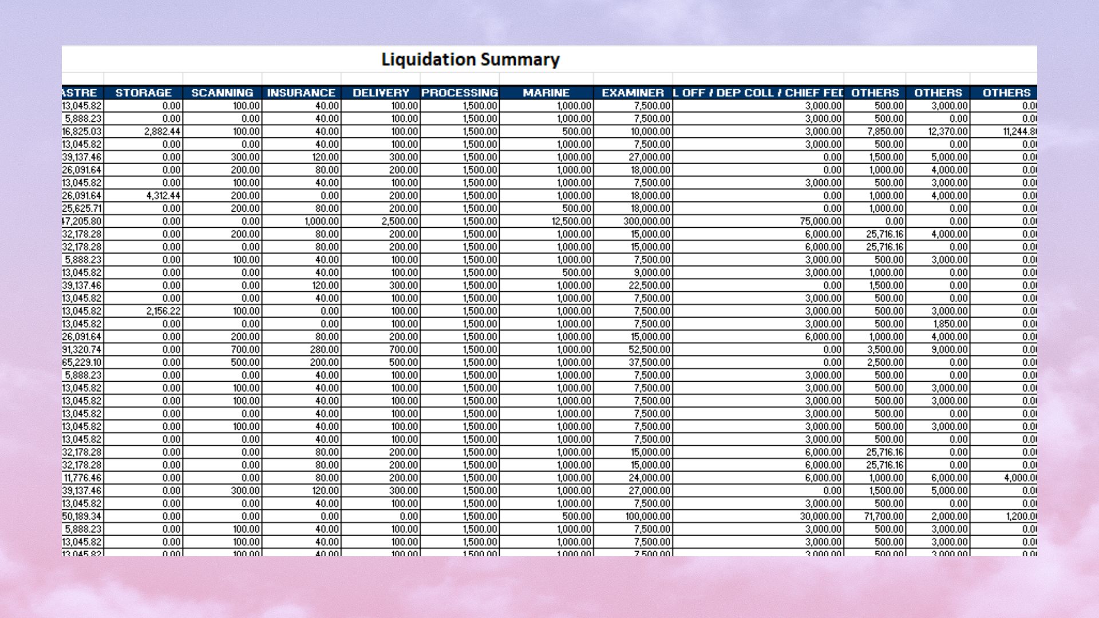This screenshot has height=618, width=1099.
Task: Select the cell containing 75,000.00
Action: click(x=820, y=221)
